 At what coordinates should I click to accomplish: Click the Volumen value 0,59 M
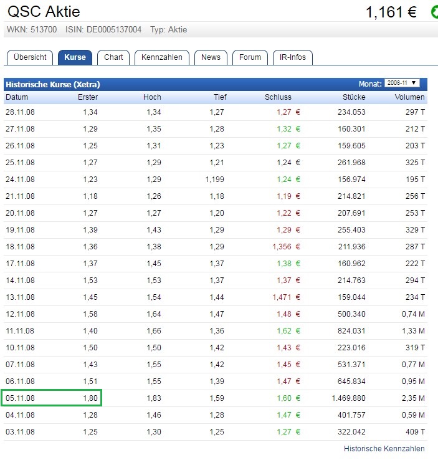tap(413, 415)
